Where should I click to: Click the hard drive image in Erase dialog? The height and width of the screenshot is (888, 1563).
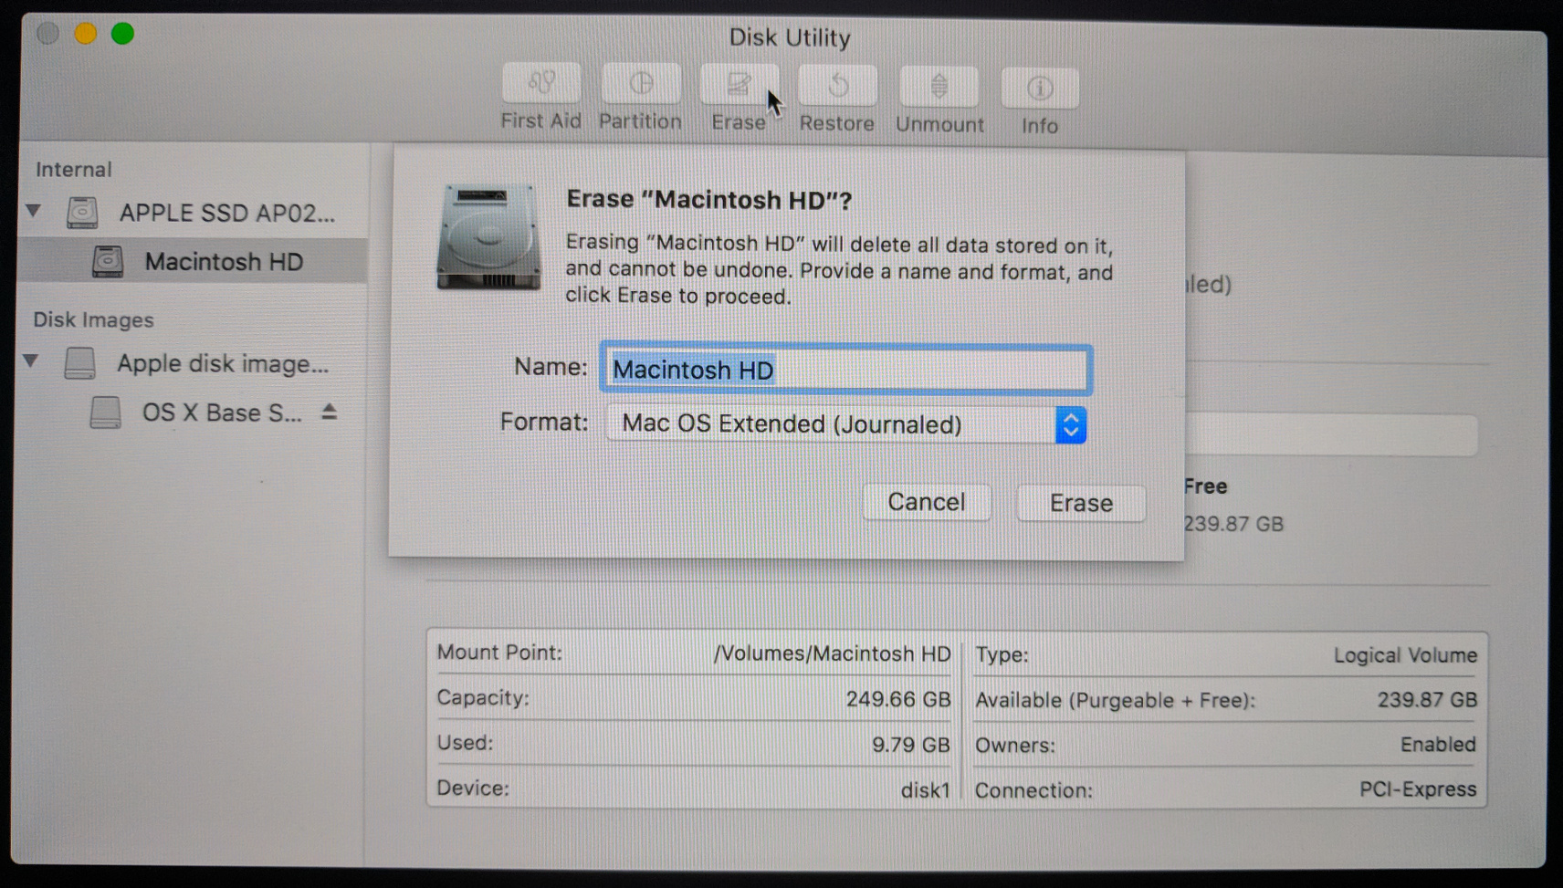point(488,237)
